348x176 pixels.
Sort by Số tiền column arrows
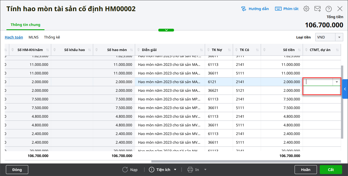coord(299,50)
